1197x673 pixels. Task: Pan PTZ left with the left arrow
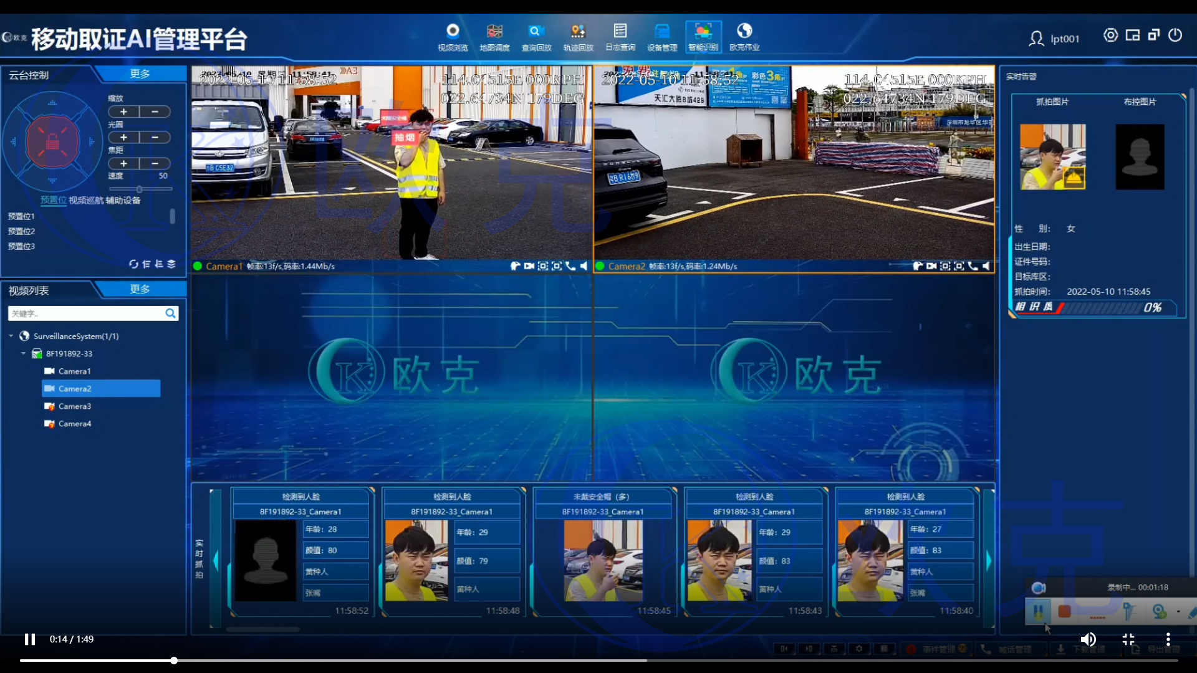click(13, 142)
